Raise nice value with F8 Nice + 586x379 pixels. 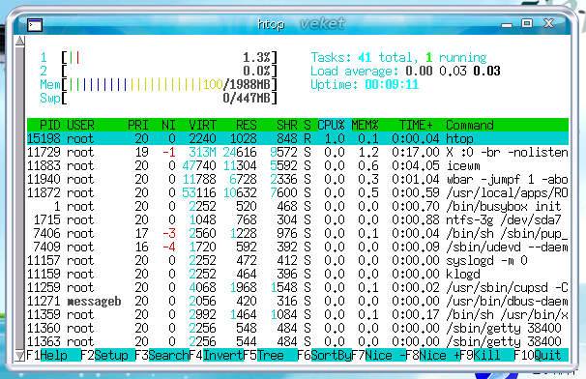[x=432, y=355]
